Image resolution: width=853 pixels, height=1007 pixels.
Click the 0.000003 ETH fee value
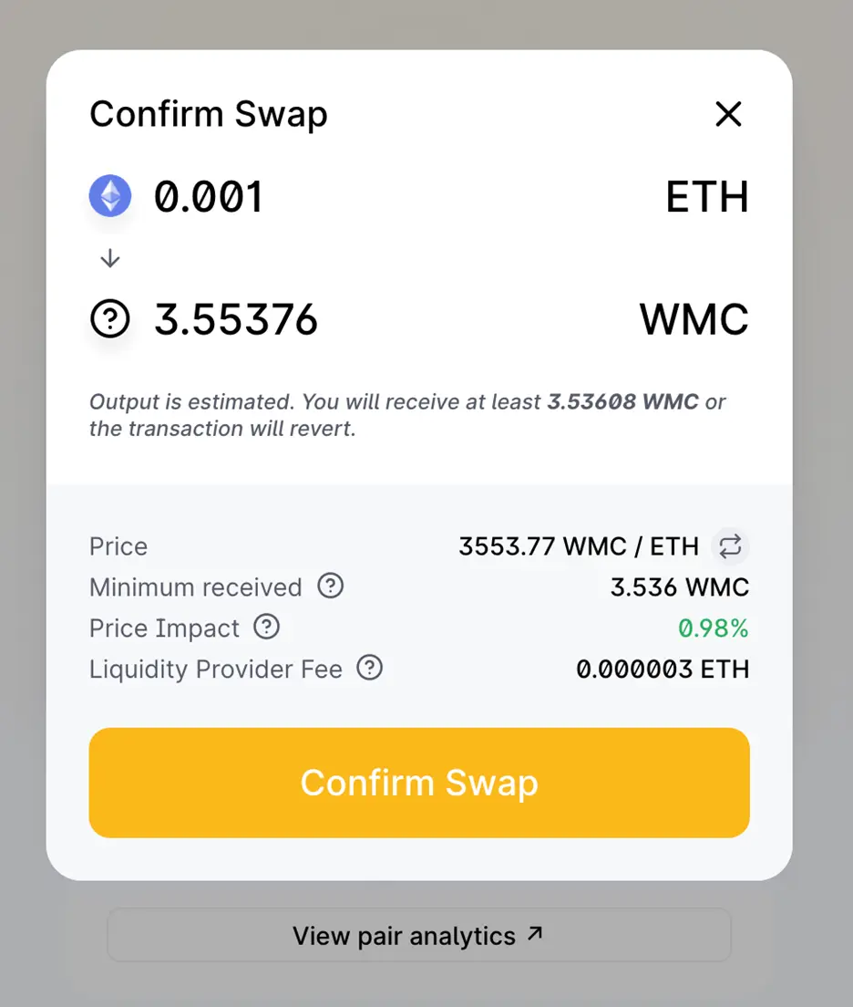tap(663, 670)
